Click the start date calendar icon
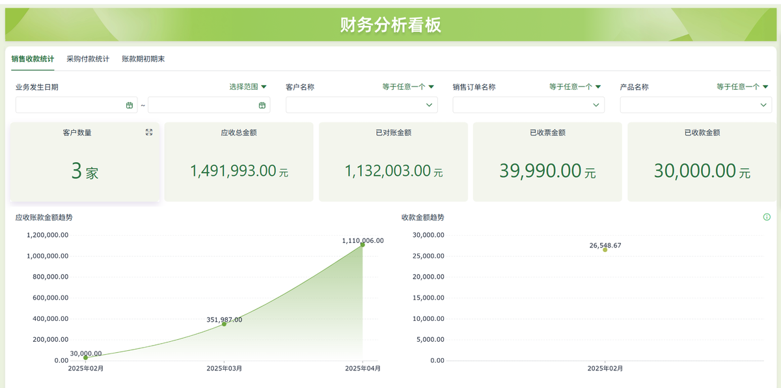This screenshot has width=781, height=388. (x=130, y=105)
